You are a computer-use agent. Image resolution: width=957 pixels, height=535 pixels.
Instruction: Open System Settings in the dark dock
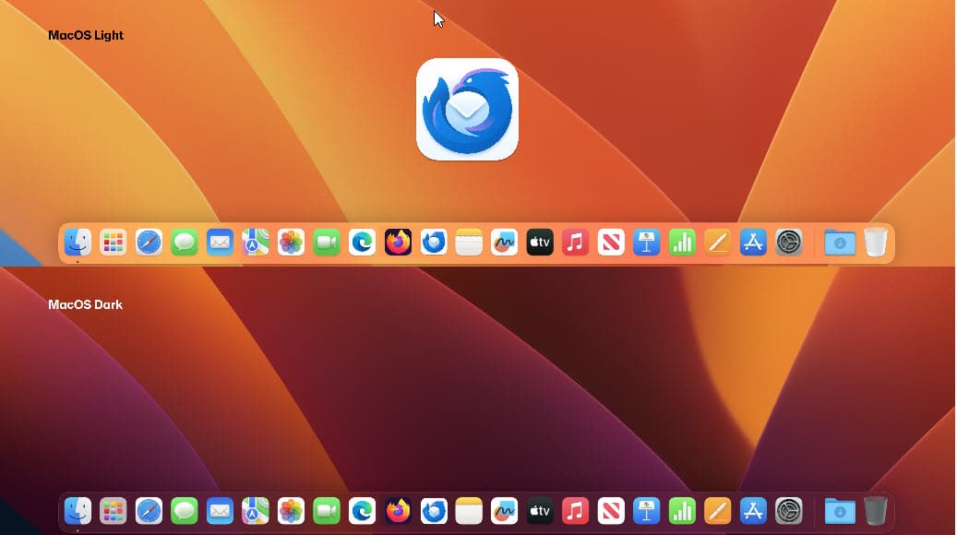[x=788, y=511]
